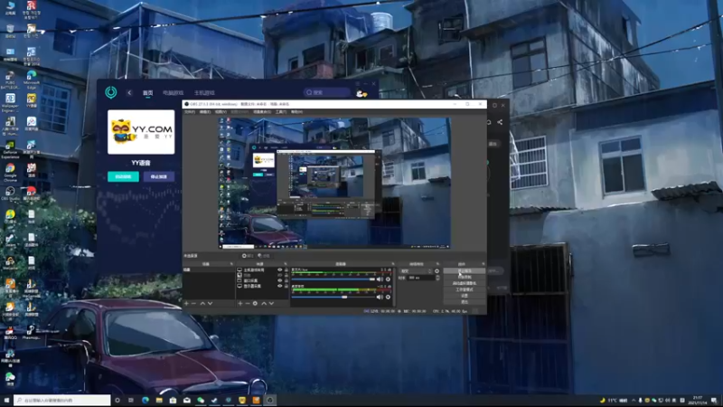Pop out the audio mixer dock panel
The image size is (723, 407).
(x=393, y=264)
